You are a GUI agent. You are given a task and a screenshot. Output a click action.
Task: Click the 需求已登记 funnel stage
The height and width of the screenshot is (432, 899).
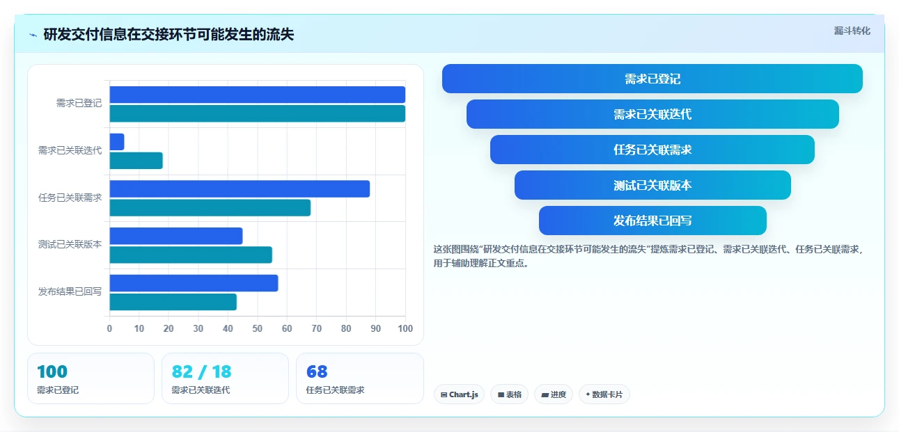tap(652, 79)
